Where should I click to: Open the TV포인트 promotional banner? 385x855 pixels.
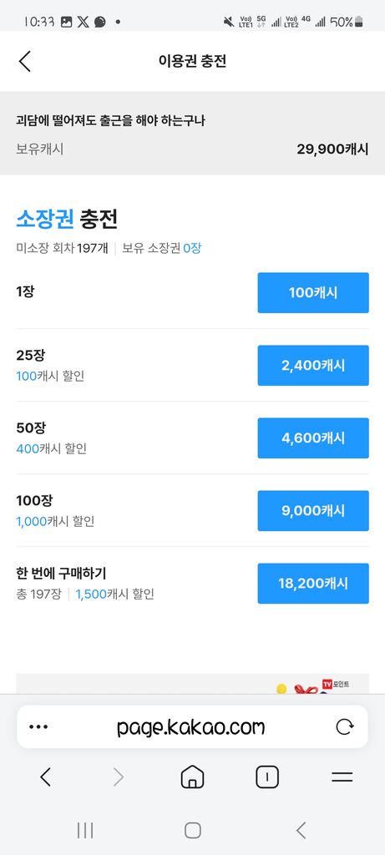tap(192, 684)
